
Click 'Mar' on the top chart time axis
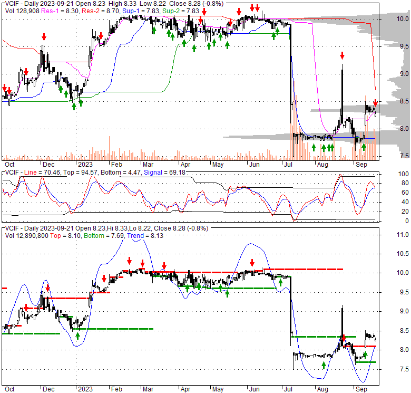tap(148, 165)
